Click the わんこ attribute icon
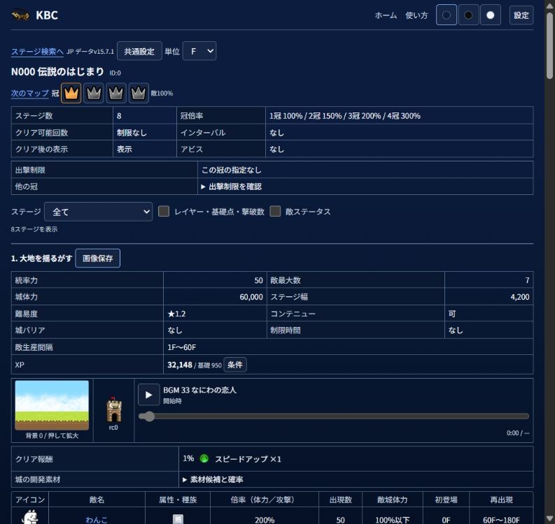555x524 pixels. pos(178,519)
